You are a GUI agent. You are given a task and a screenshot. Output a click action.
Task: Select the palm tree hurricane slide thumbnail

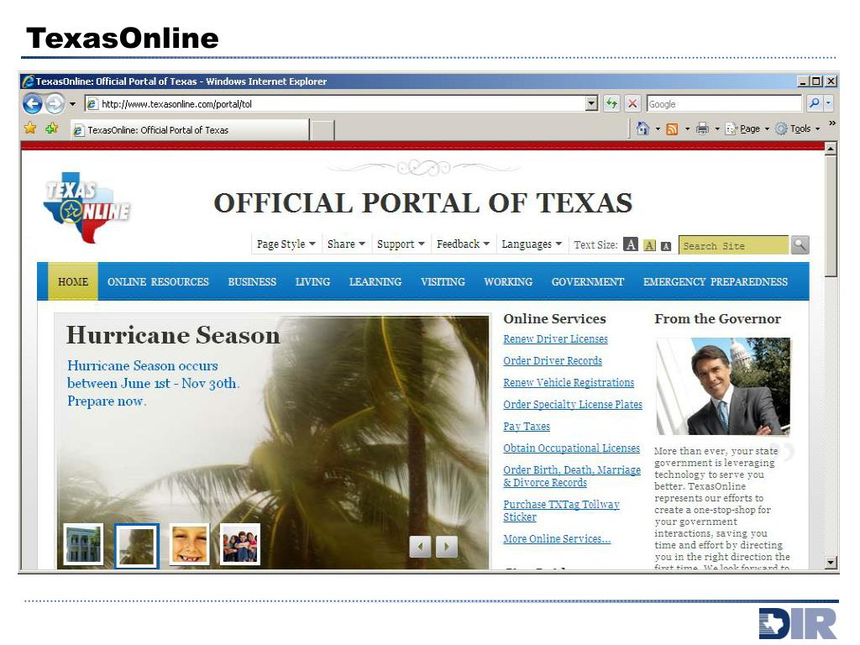tap(137, 544)
